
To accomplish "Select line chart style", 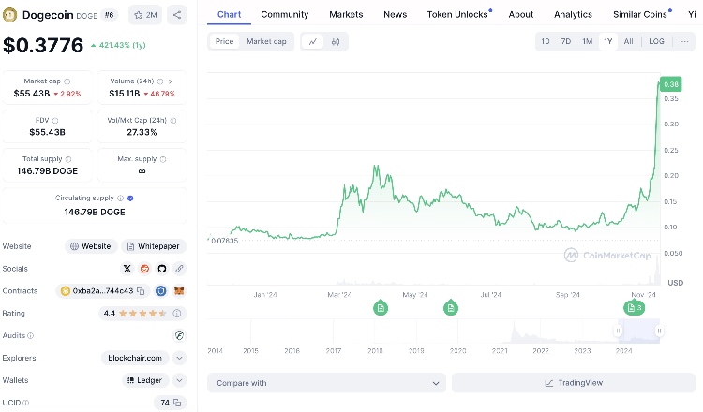I will [313, 41].
